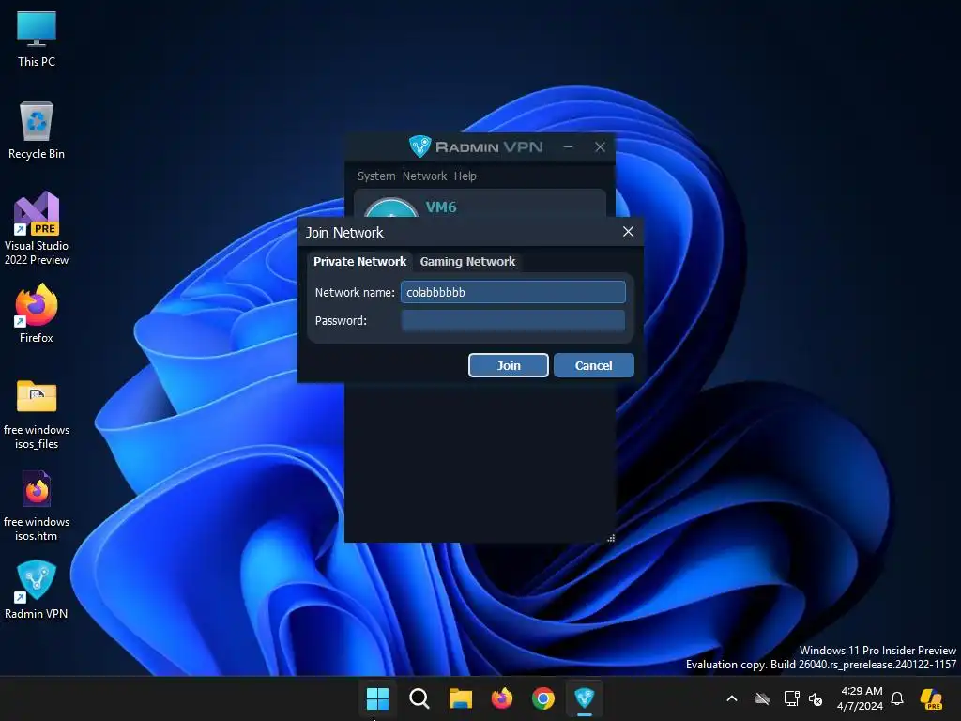Click the Join button
Screen dimensions: 961x721
508,365
